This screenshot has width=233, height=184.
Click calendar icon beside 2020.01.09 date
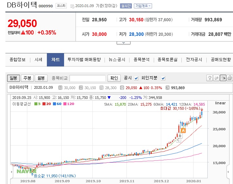click(x=72, y=6)
